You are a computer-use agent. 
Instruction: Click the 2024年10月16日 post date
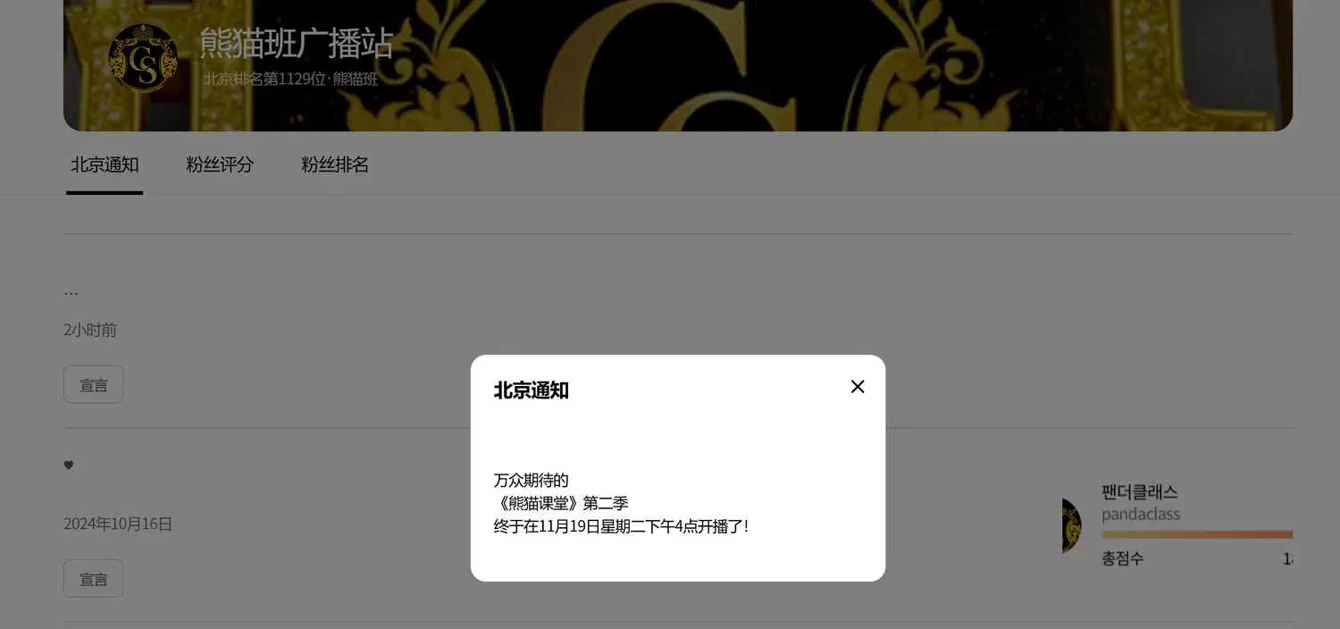pyautogui.click(x=118, y=524)
